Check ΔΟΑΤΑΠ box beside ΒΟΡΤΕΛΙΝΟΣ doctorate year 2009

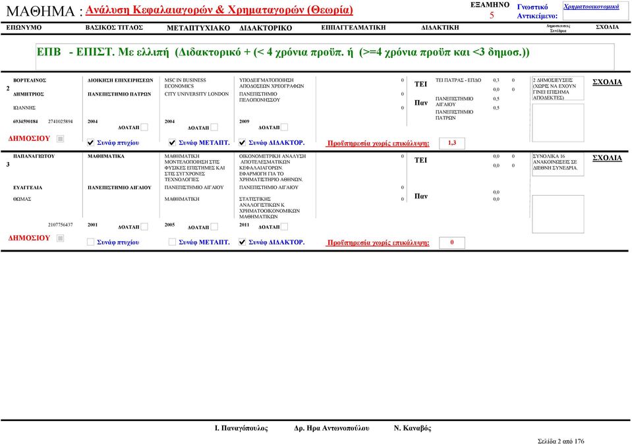click(x=284, y=127)
